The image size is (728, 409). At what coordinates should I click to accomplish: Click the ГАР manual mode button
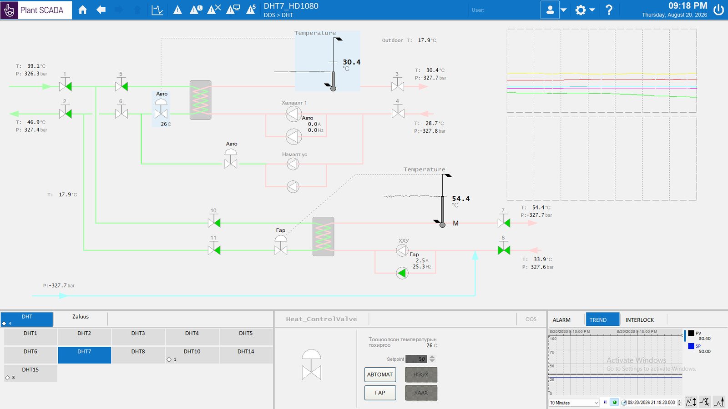coord(380,393)
